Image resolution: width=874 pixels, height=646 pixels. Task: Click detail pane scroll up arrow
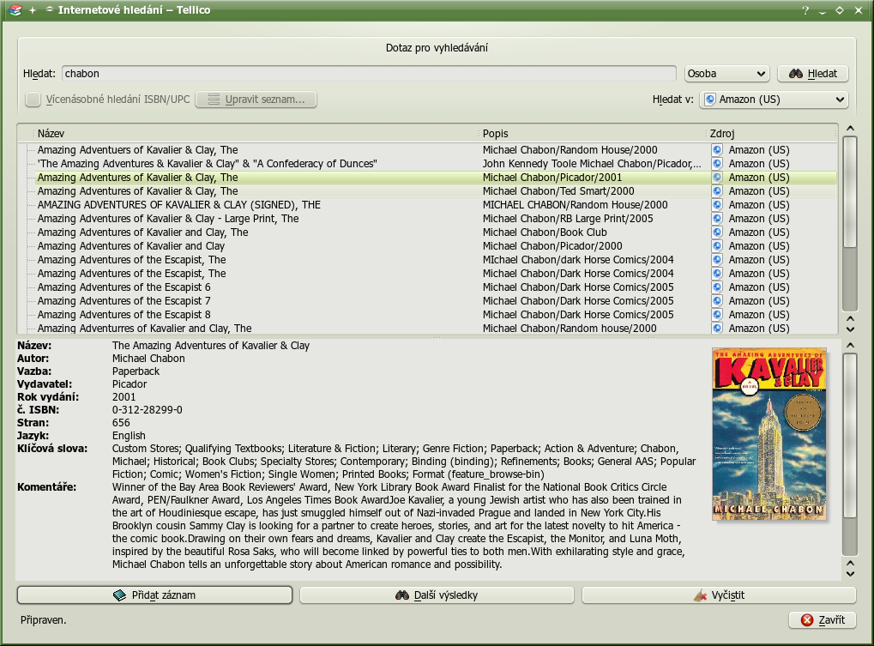[x=850, y=346]
